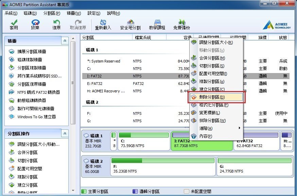The height and width of the screenshot is (196, 297).
Task: Open Windows To Go 建立器
Action: [x=32, y=117]
